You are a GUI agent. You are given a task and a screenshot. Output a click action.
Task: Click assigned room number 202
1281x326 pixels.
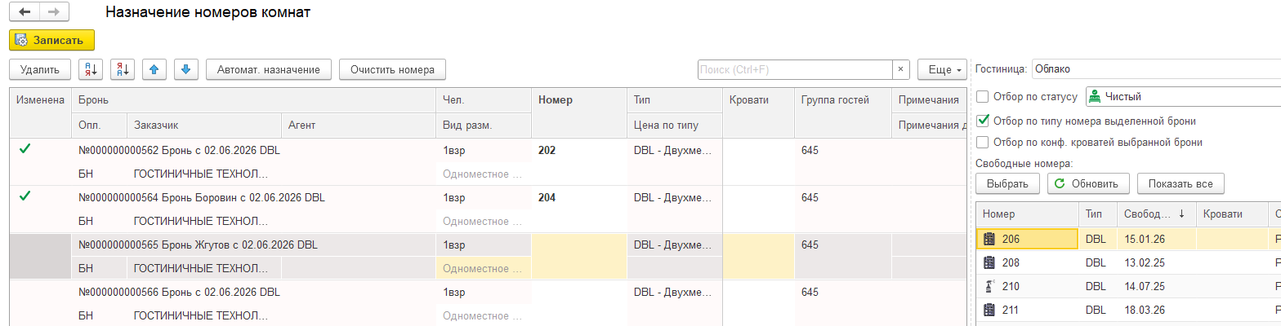pyautogui.click(x=547, y=151)
